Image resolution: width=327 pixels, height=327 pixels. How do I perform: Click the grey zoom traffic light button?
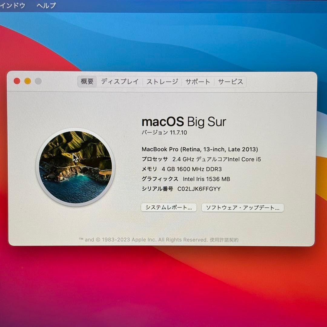click(38, 81)
